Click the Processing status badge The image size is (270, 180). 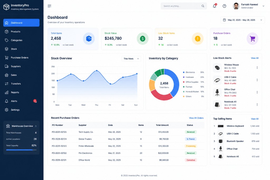(x=191, y=146)
